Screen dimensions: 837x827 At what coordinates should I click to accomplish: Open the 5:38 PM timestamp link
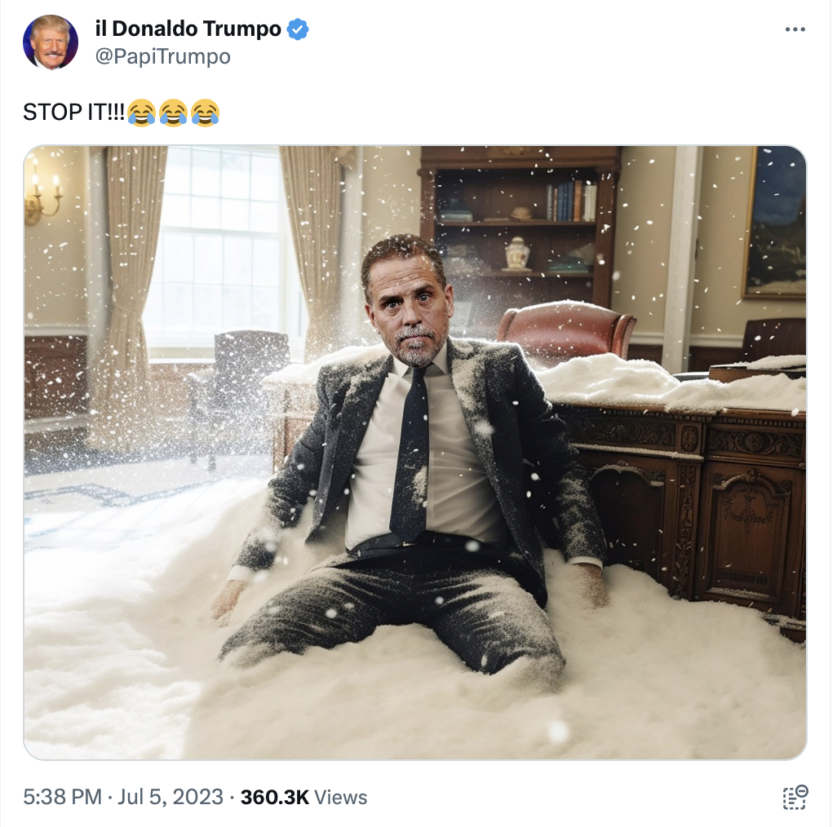[62, 797]
